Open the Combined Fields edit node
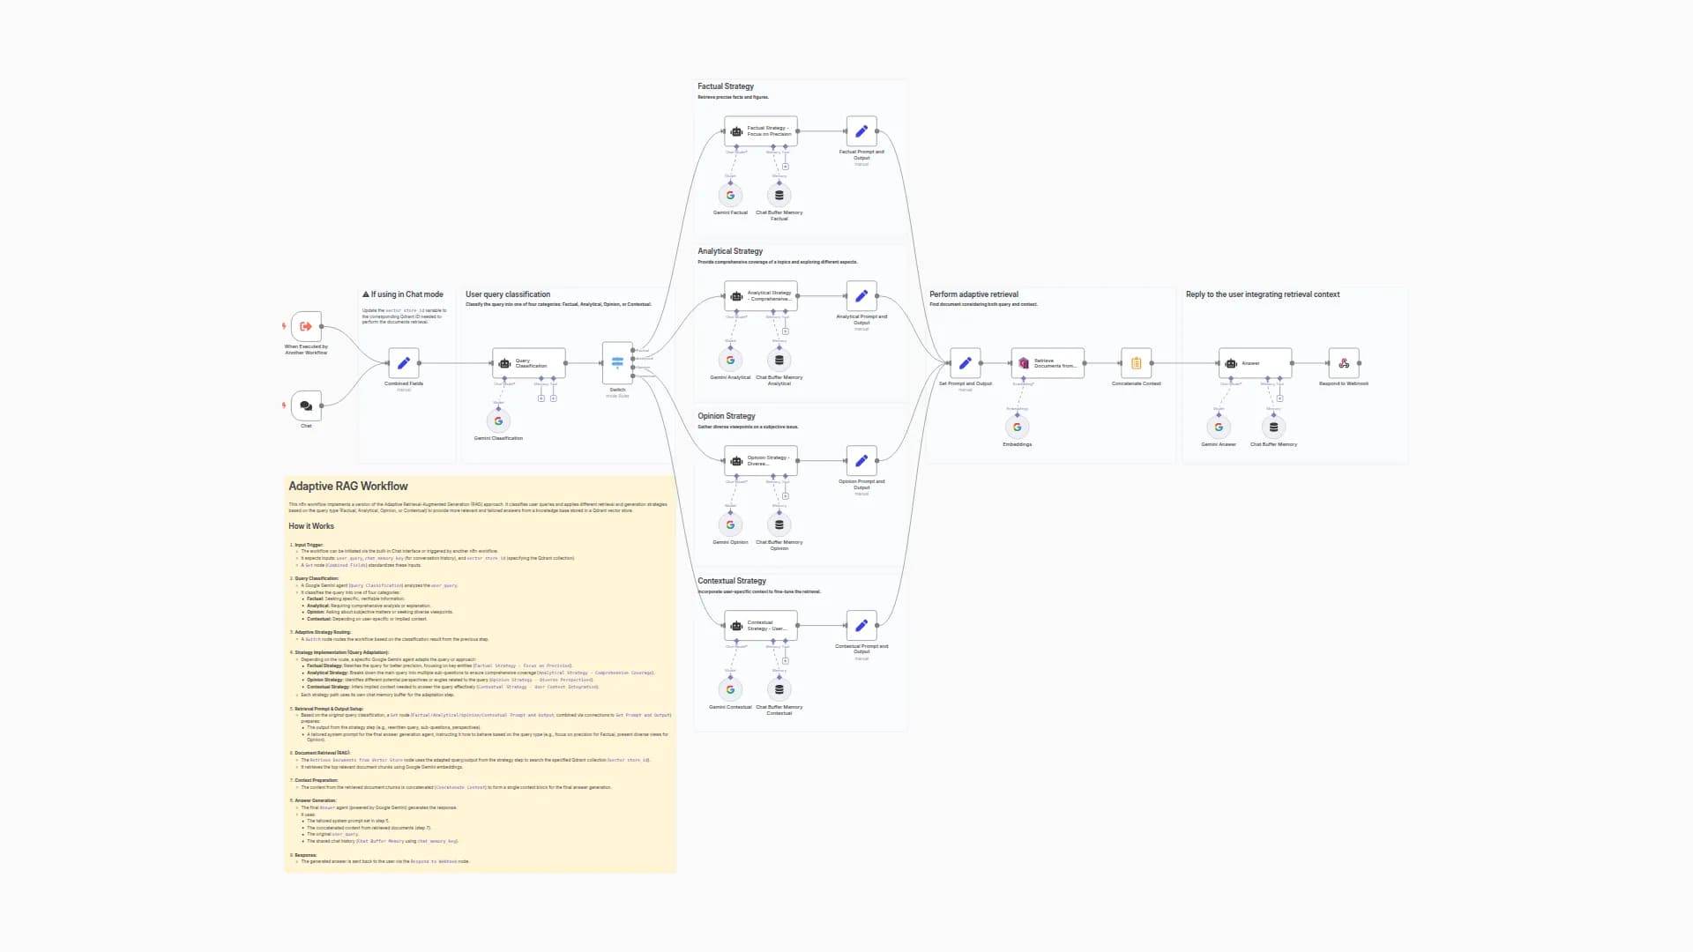The height and width of the screenshot is (952, 1693). [403, 363]
